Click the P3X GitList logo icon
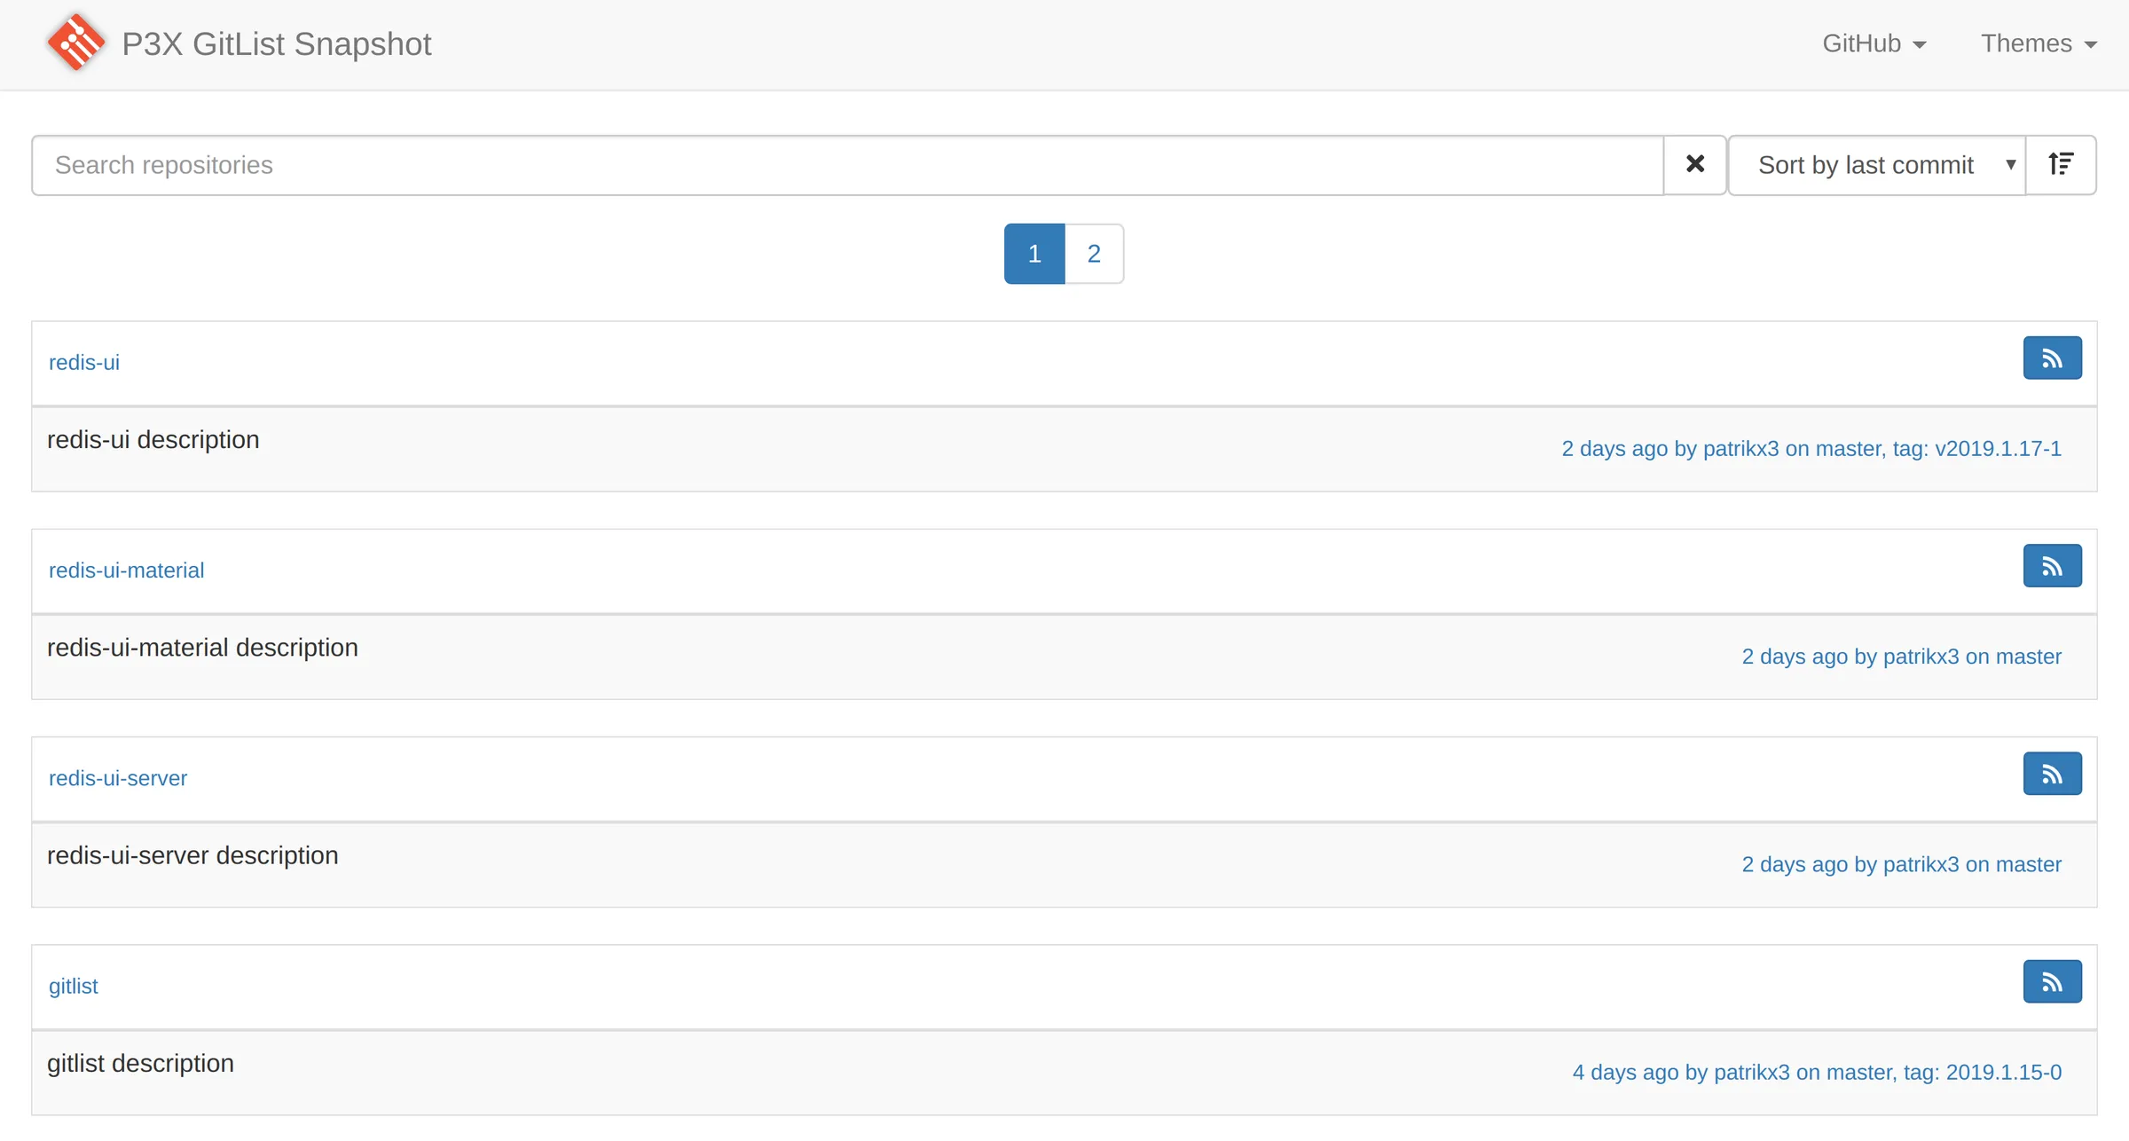 75,42
